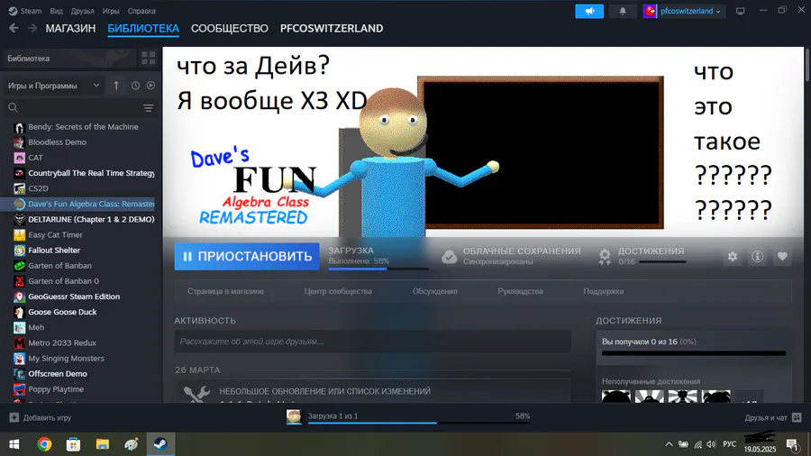The width and height of the screenshot is (811, 456).
Task: Open the notifications bell
Action: [622, 11]
